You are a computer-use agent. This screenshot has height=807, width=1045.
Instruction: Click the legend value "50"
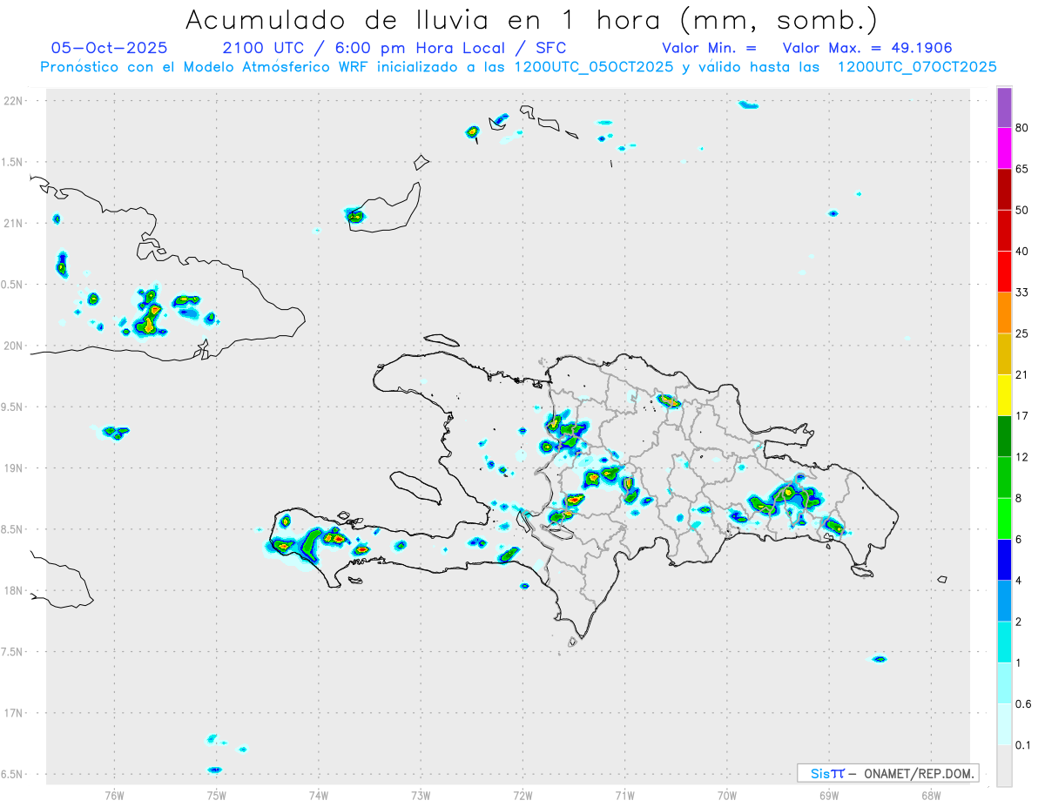(1022, 210)
